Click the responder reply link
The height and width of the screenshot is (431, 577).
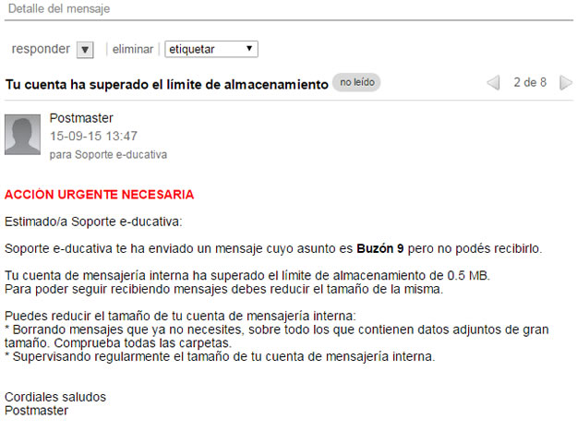(x=41, y=49)
